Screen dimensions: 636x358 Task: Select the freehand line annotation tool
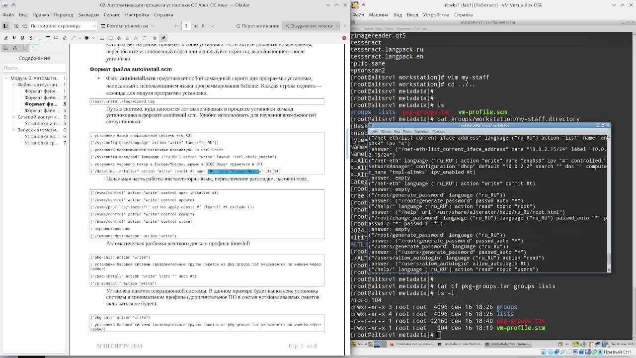click(x=65, y=38)
